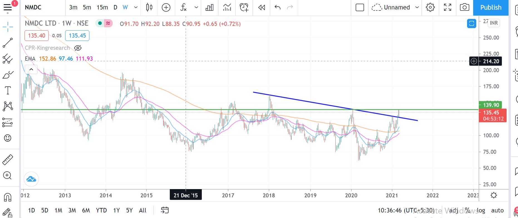Start bar replay with rewind icon
Screen dimensions: 518x218
pos(262,8)
